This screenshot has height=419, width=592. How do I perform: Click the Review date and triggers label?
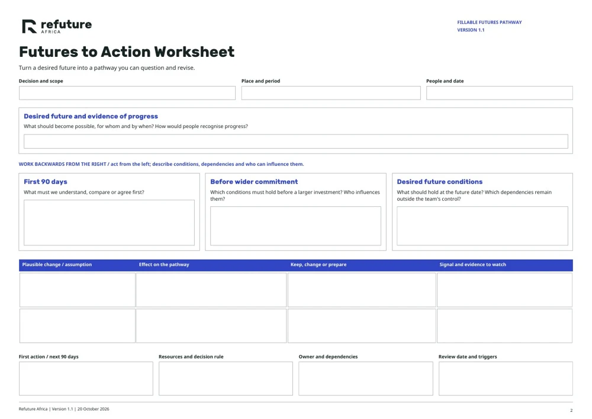(468, 357)
